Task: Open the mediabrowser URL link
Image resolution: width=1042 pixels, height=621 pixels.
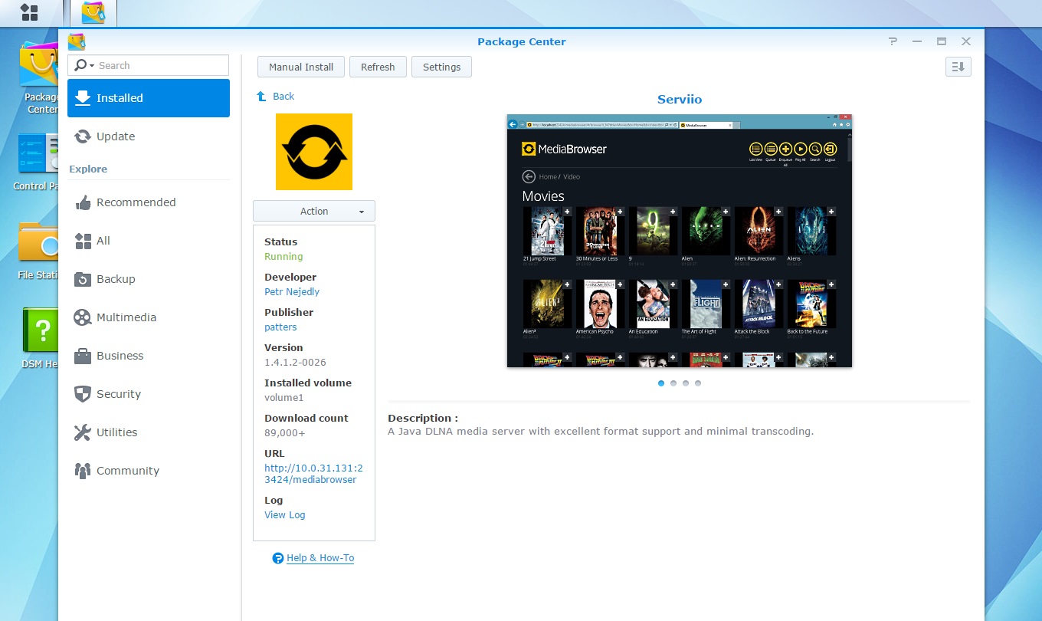Action: click(x=314, y=474)
